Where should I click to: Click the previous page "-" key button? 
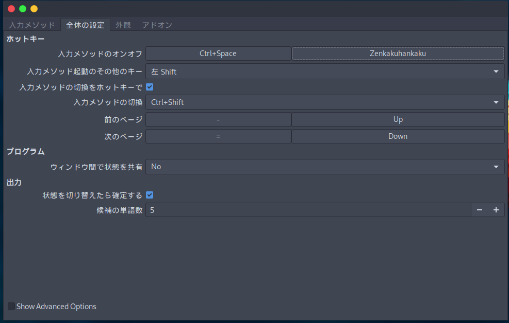pos(218,119)
